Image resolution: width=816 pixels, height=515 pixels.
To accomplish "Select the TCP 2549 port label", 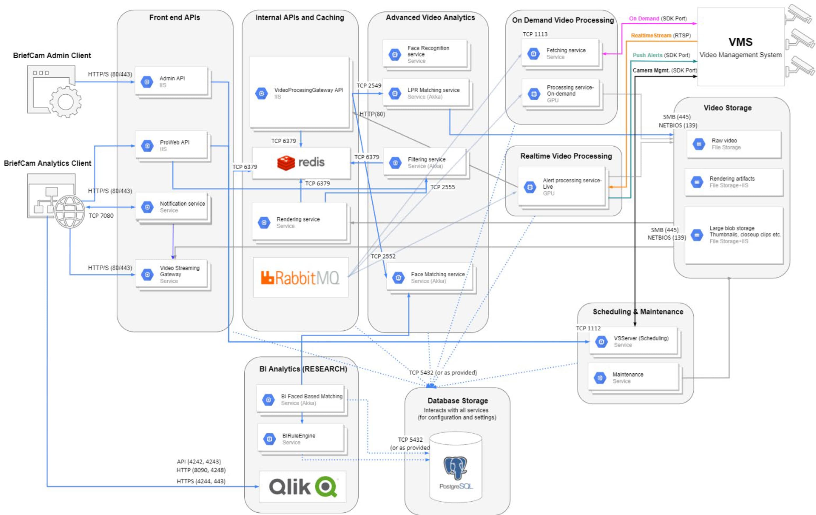I will click(x=369, y=85).
